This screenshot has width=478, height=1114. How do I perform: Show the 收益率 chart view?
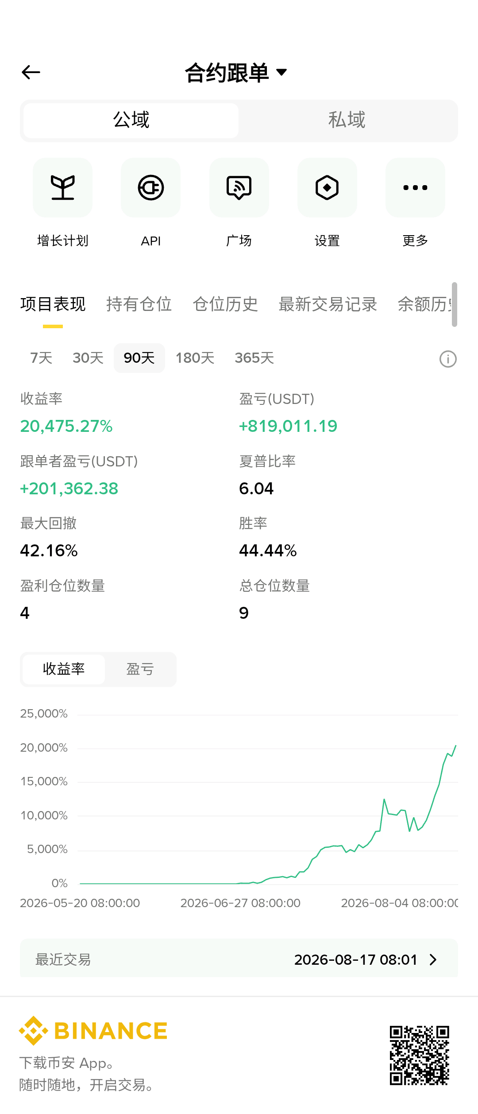(64, 669)
